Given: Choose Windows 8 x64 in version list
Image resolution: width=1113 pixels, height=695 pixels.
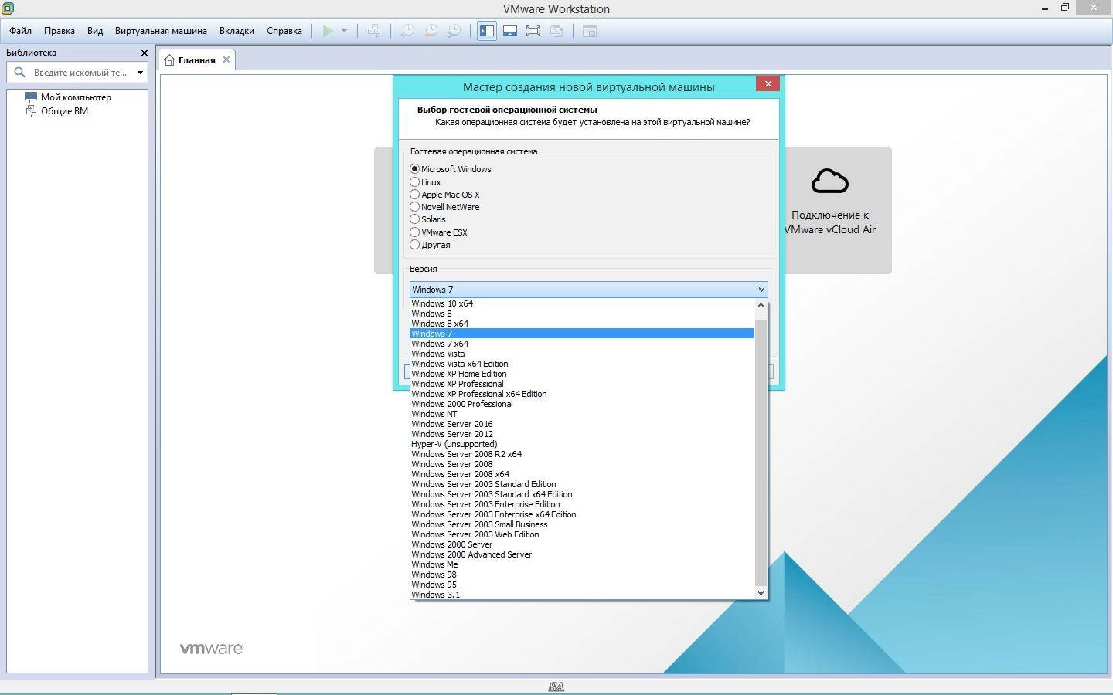Looking at the screenshot, I should [582, 324].
